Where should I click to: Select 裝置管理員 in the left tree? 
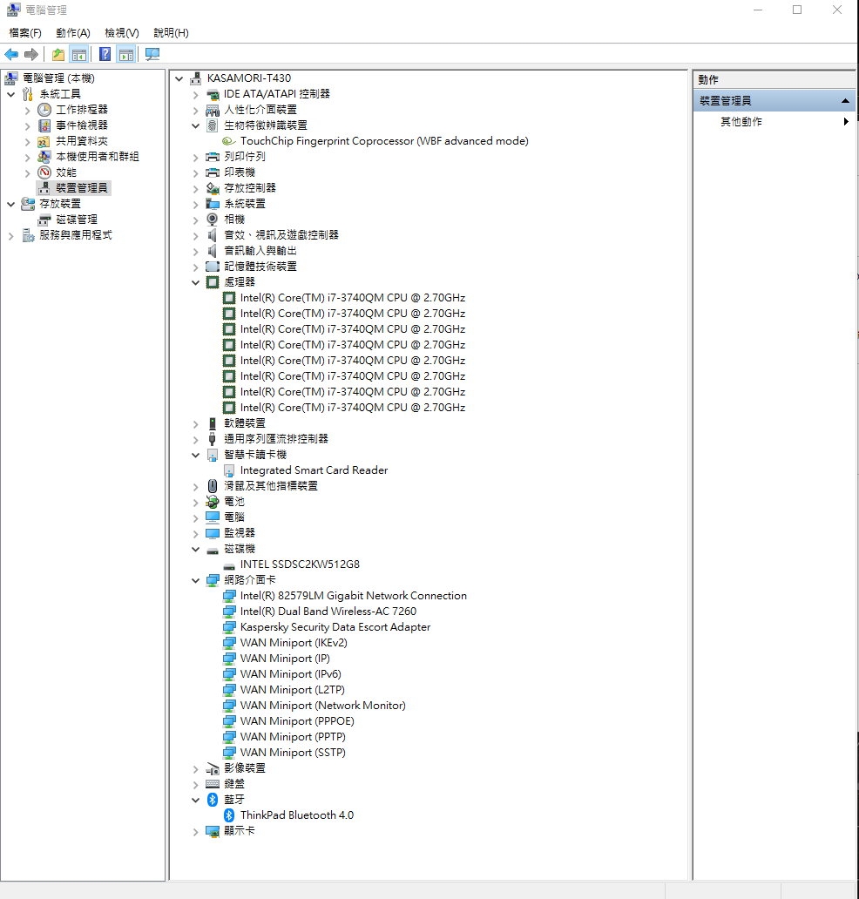(x=81, y=188)
